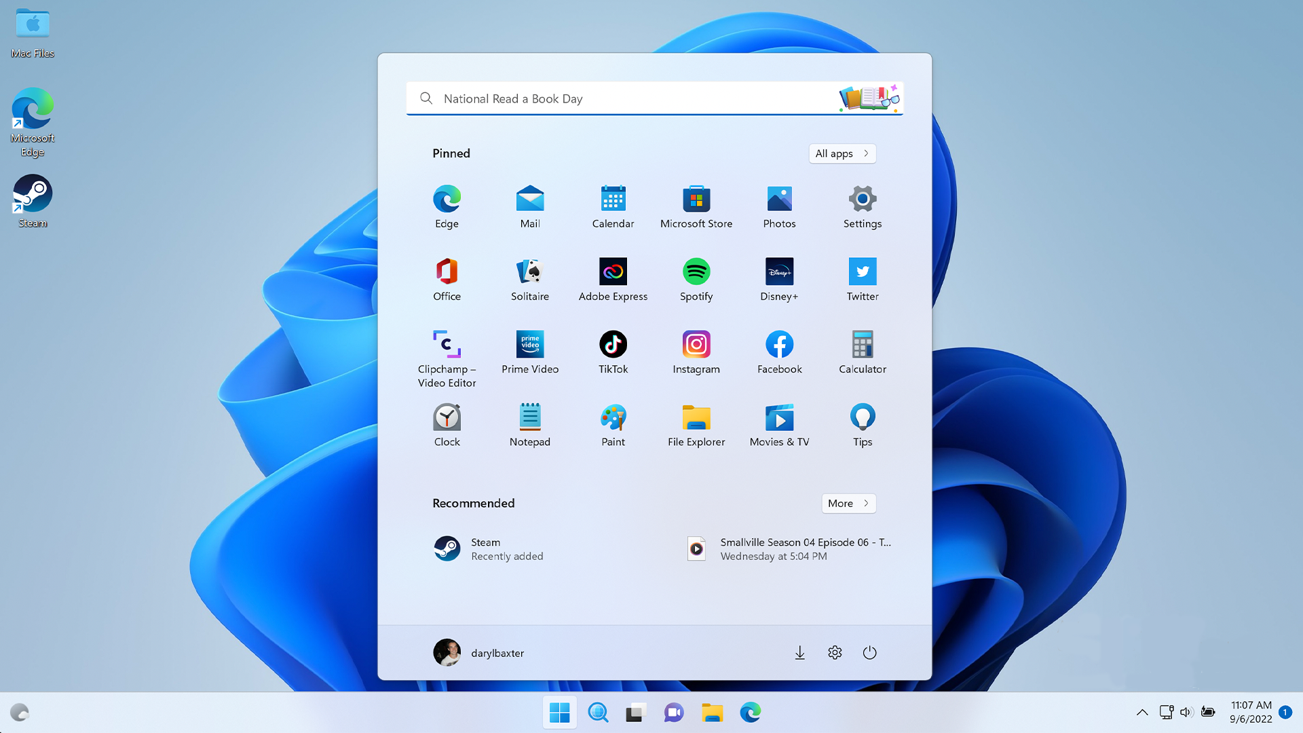Open Smallville Season 04 Episode 06 file
Image resolution: width=1303 pixels, height=733 pixels.
791,548
